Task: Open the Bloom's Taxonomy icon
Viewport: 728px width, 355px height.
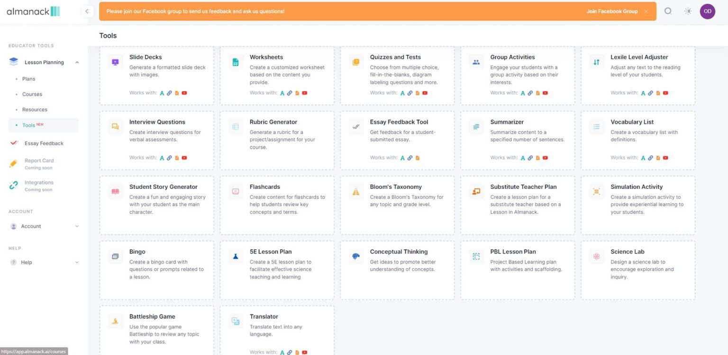Action: point(356,191)
